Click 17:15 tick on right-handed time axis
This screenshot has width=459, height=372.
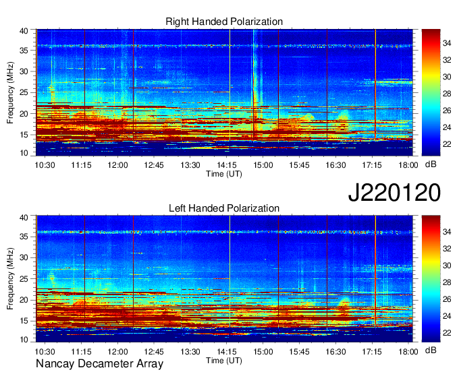tap(372, 165)
